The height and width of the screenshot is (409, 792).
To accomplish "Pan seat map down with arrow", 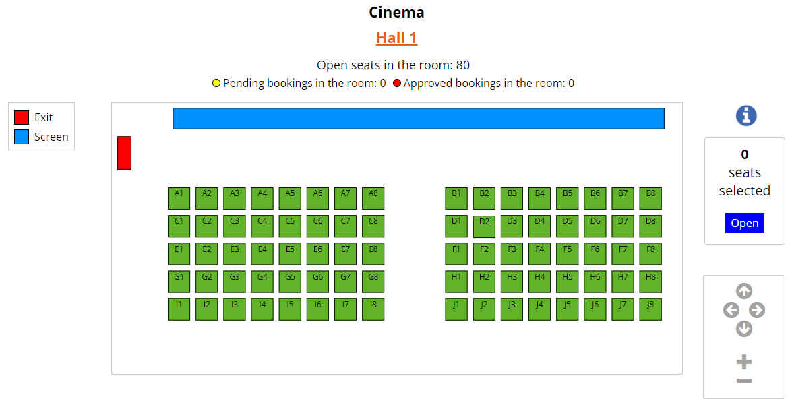I will [744, 329].
